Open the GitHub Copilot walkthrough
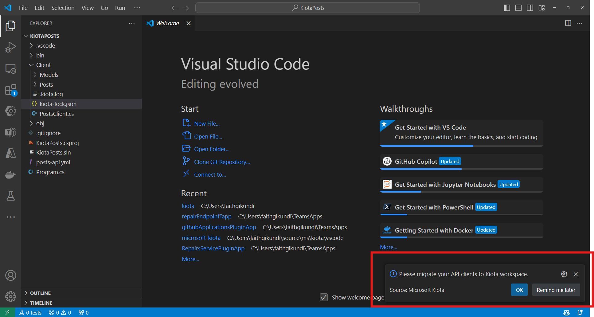 pyautogui.click(x=462, y=162)
